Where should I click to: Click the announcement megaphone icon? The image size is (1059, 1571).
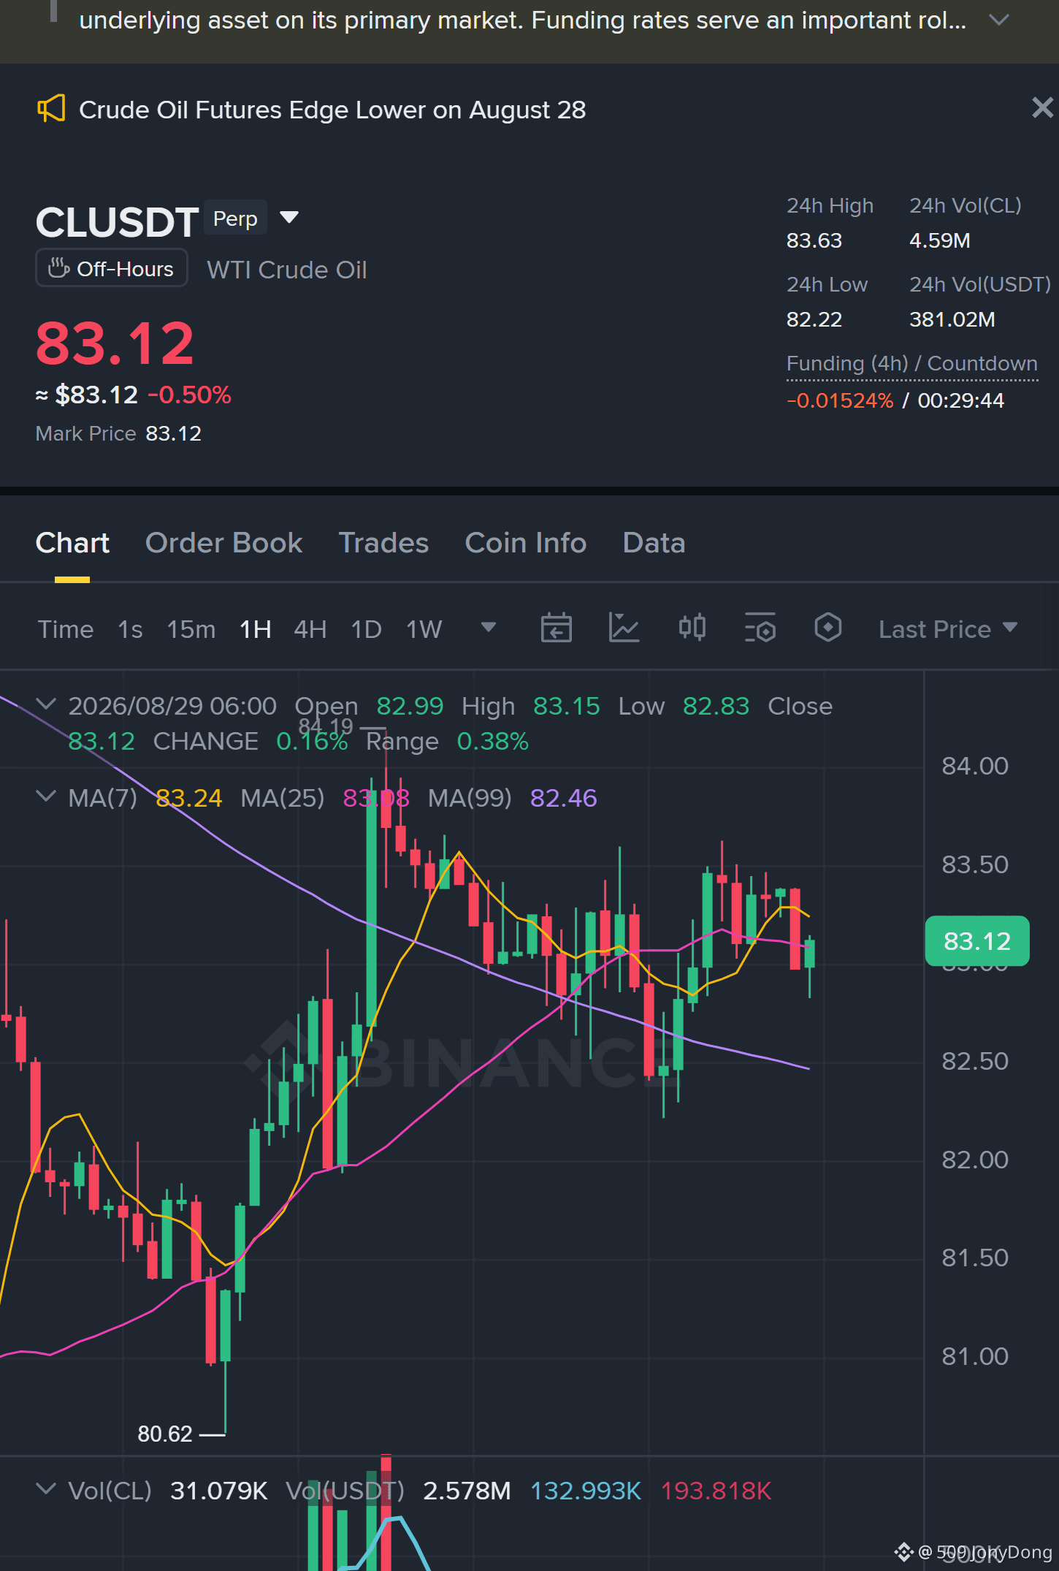pyautogui.click(x=51, y=110)
